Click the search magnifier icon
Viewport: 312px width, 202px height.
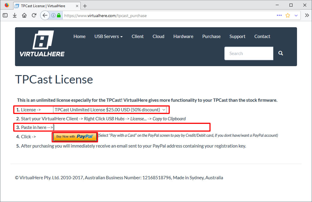pyautogui.click(x=280, y=53)
